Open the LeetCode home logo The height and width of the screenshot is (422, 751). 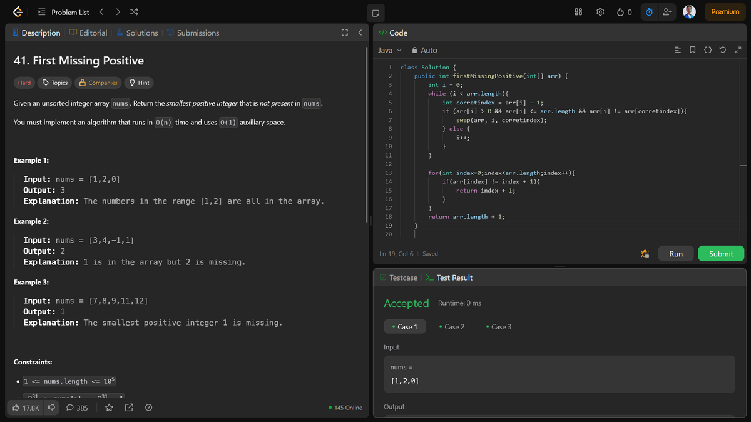coord(18,12)
